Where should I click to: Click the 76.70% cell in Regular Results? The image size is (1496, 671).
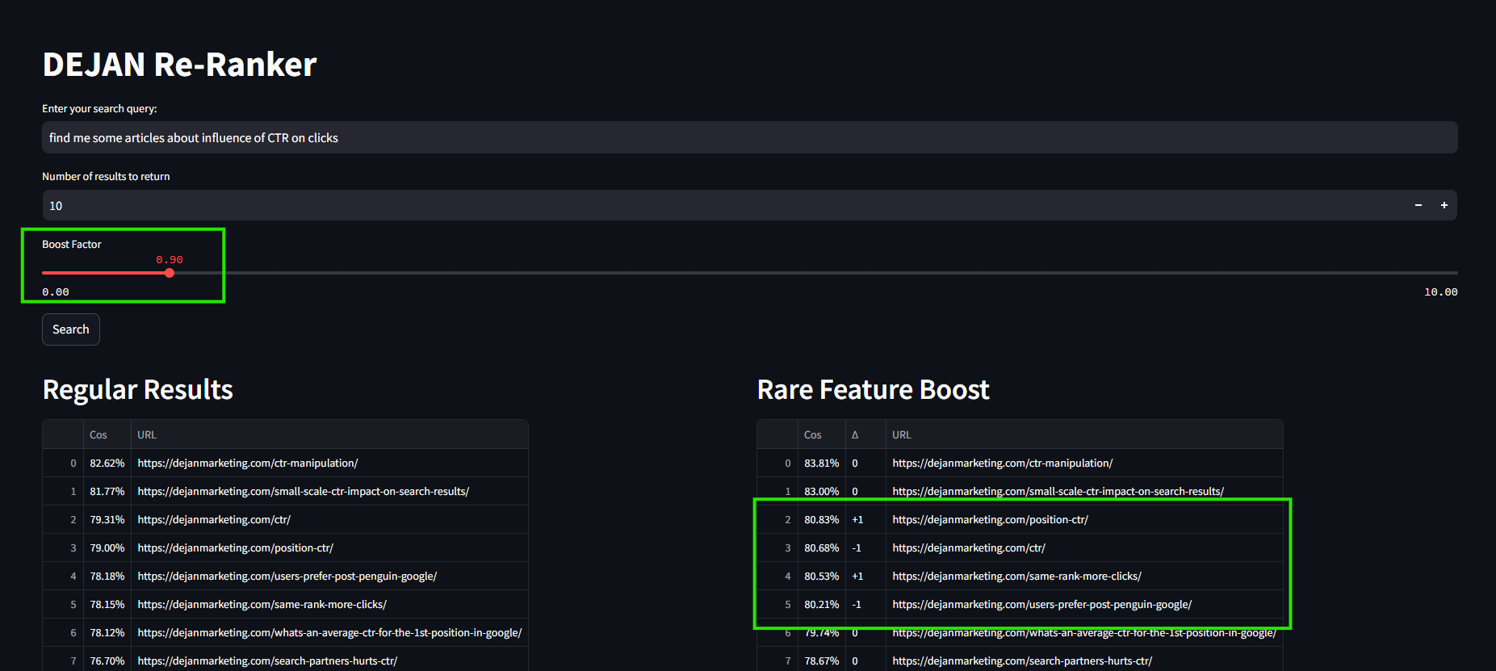[107, 661]
